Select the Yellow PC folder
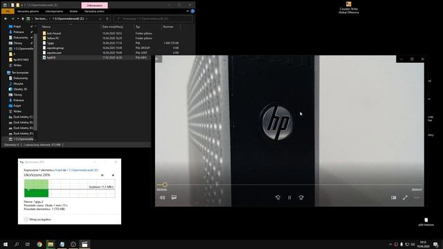Image resolution: width=443 pixels, height=249 pixels. (x=53, y=38)
